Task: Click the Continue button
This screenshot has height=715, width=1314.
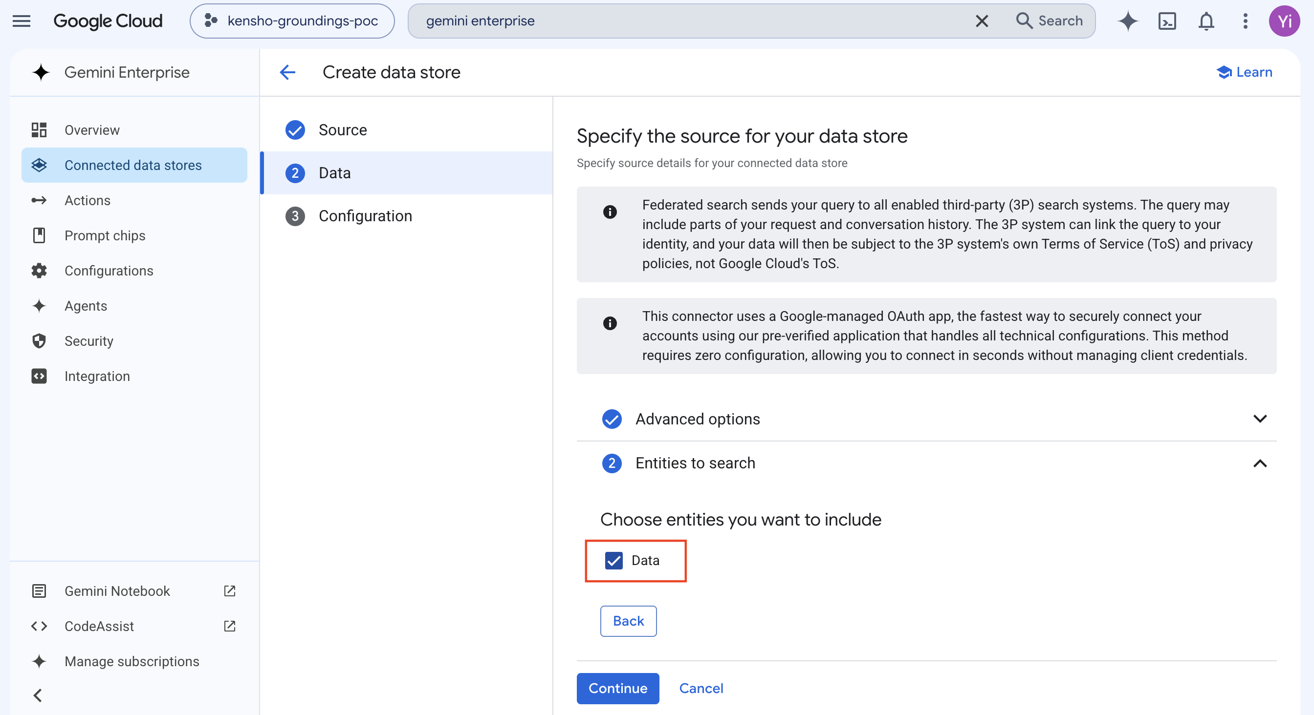Action: [618, 689]
